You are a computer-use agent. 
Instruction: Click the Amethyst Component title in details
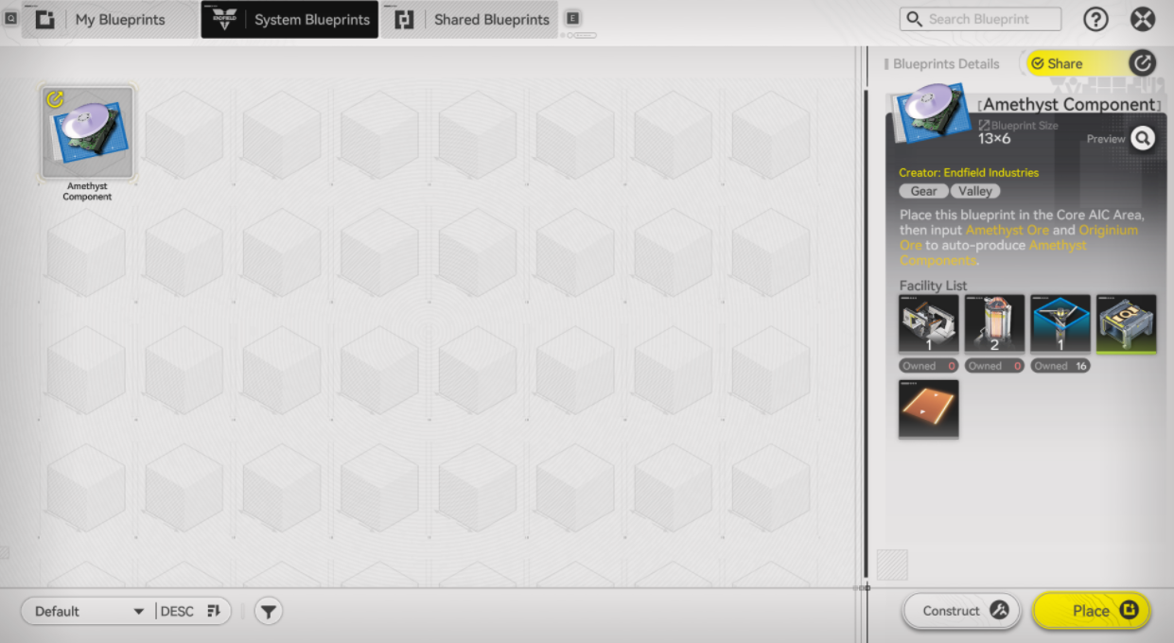click(x=1071, y=104)
